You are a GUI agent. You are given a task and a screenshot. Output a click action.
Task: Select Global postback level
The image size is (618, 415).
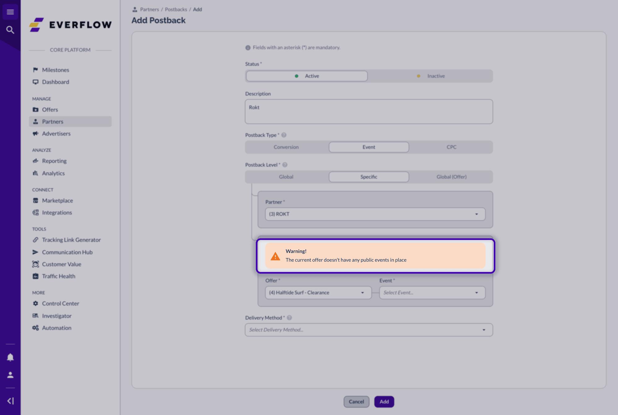coord(286,177)
